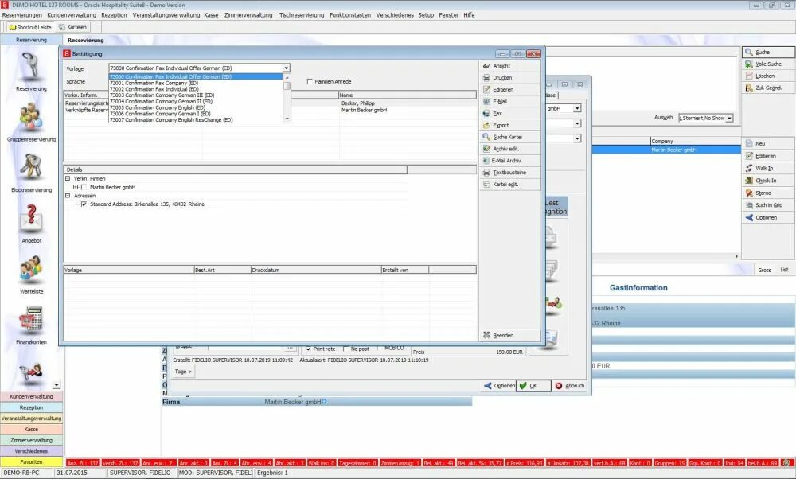Click the Tage > button

pos(183,372)
